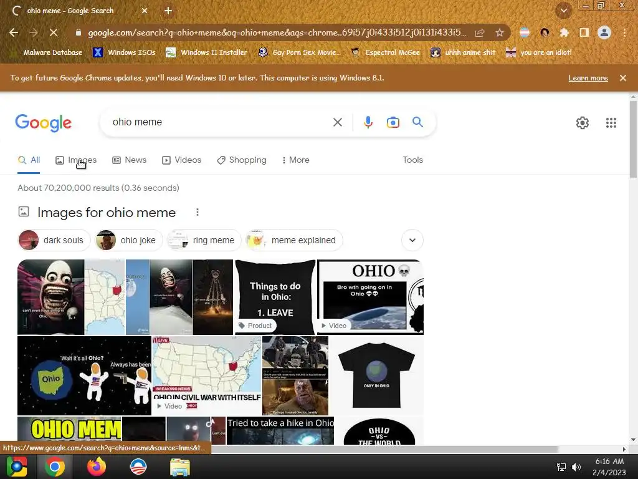Open the uhhh anime shit bookmark
Screen dimensions: 638x479
[463, 52]
